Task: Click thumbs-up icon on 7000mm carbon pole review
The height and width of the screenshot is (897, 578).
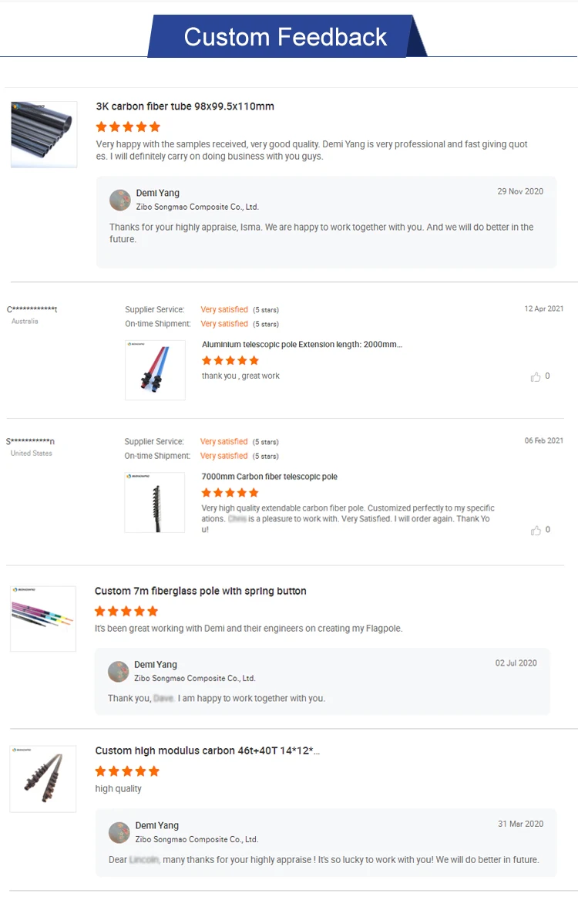Action: pos(536,531)
